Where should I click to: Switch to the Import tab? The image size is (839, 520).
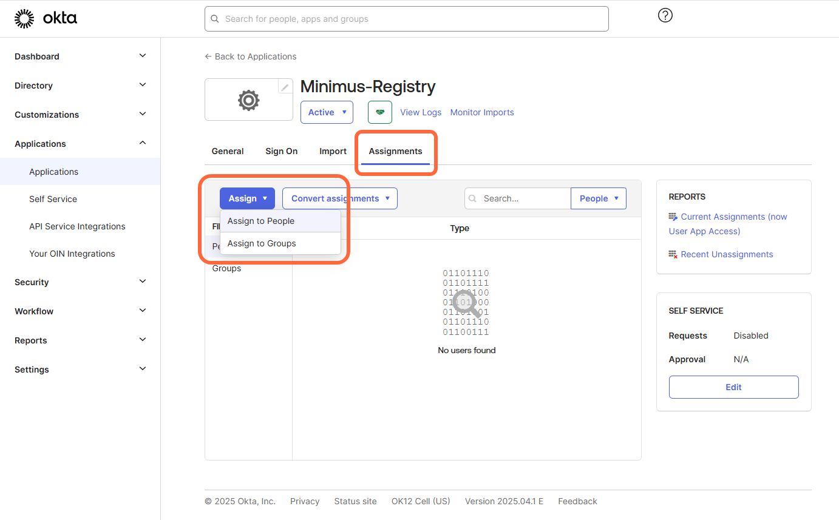point(333,151)
